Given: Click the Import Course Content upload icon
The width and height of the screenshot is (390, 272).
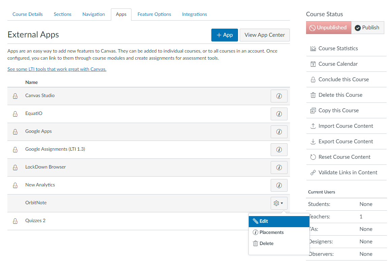Looking at the screenshot, I should coord(313,126).
